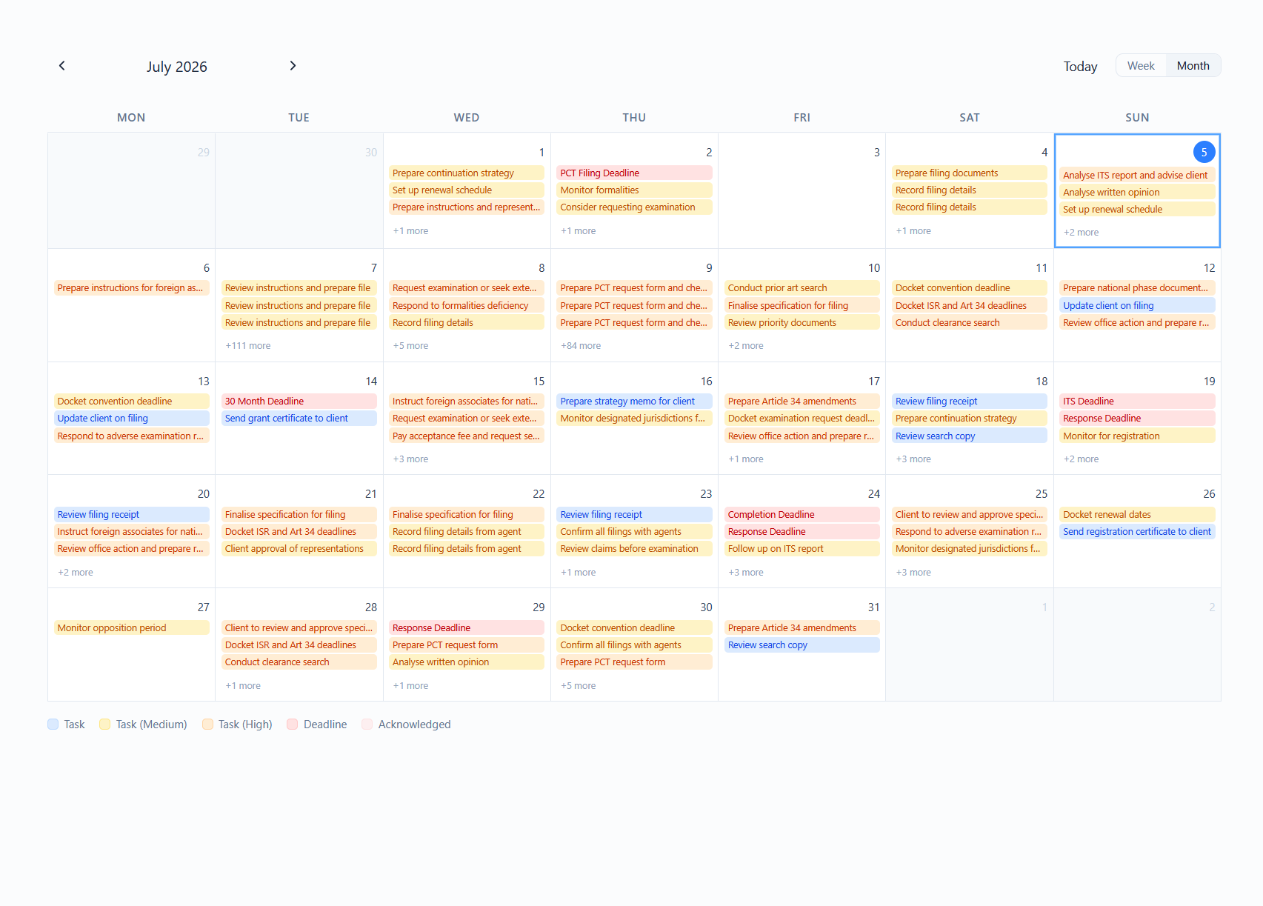Open Update client on filing on July 12
The height and width of the screenshot is (906, 1263).
pos(1137,305)
